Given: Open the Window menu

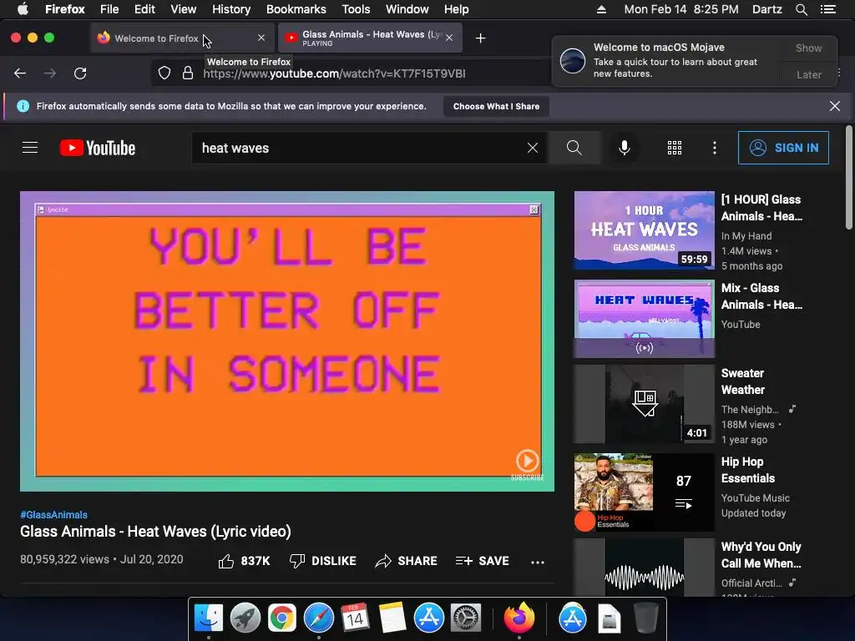Looking at the screenshot, I should click(407, 9).
